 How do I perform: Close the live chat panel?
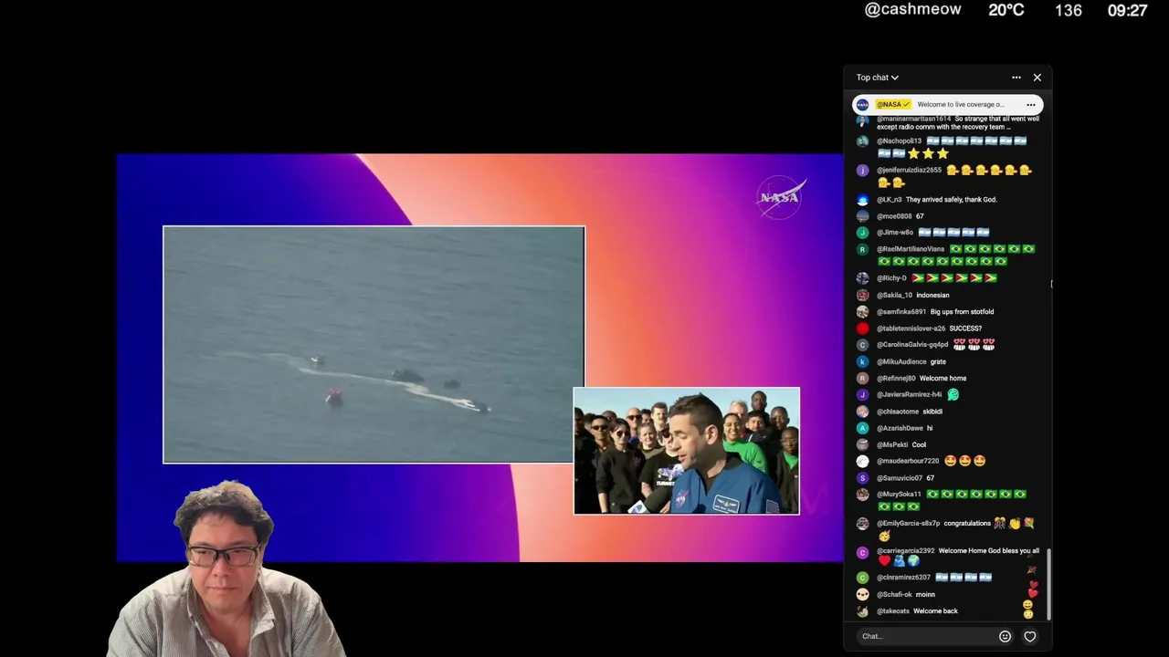[1037, 78]
